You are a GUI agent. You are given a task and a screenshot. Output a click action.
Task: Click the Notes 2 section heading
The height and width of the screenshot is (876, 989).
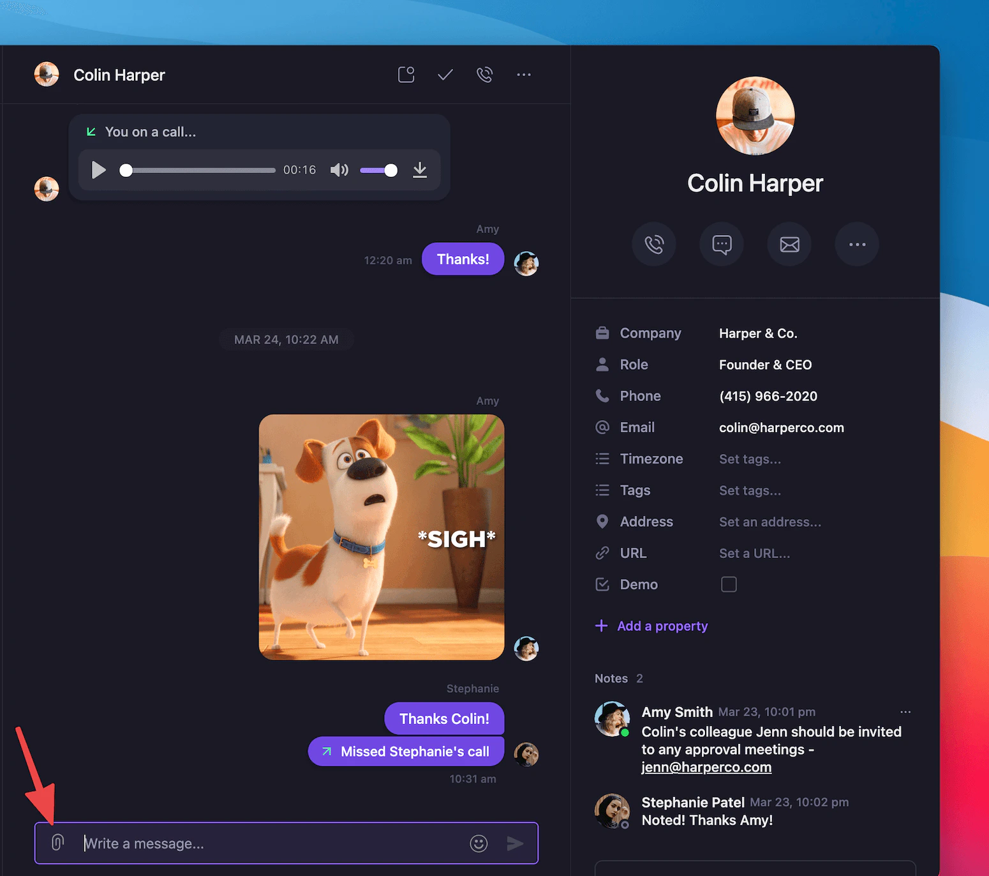click(619, 678)
